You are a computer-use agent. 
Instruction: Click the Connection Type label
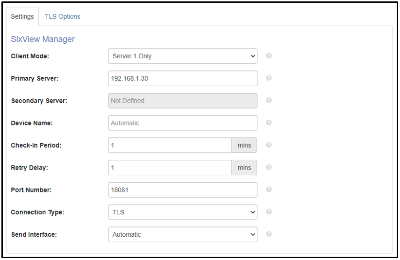point(37,212)
